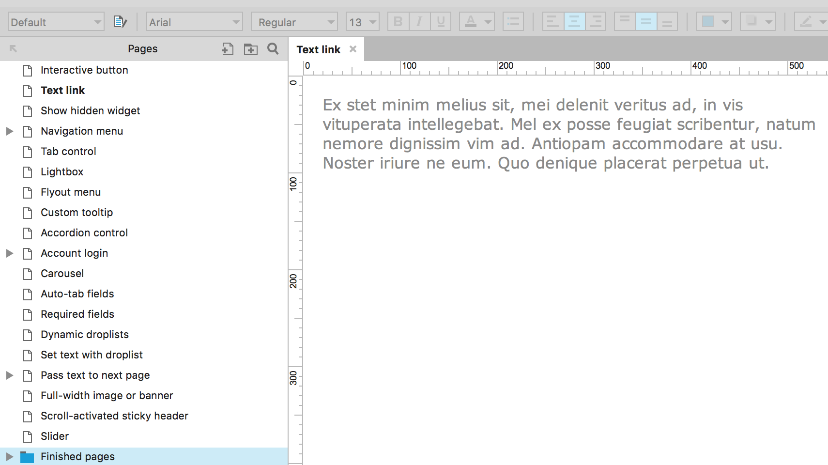The width and height of the screenshot is (828, 465).
Task: Expand the Finished pages folder
Action: [9, 457]
